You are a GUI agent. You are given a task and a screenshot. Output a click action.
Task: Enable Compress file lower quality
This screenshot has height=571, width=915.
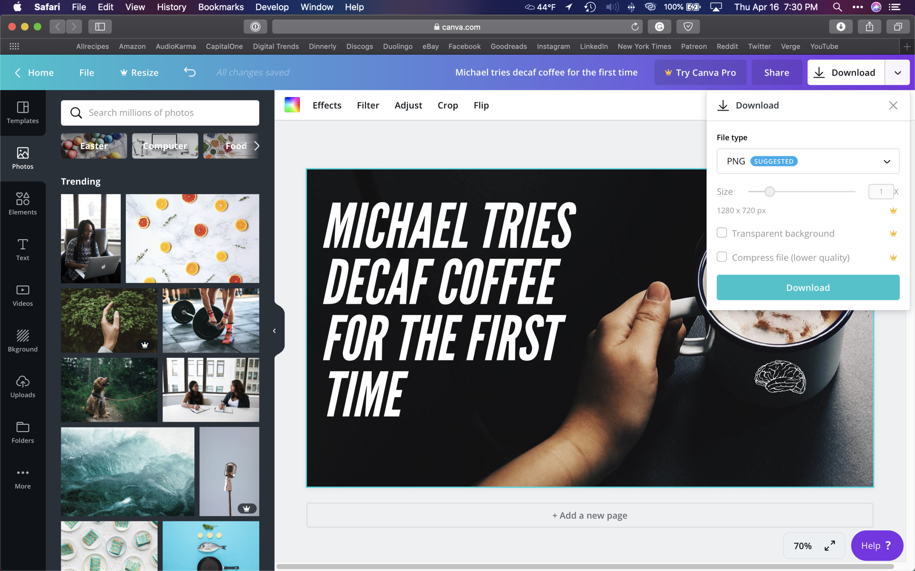722,257
